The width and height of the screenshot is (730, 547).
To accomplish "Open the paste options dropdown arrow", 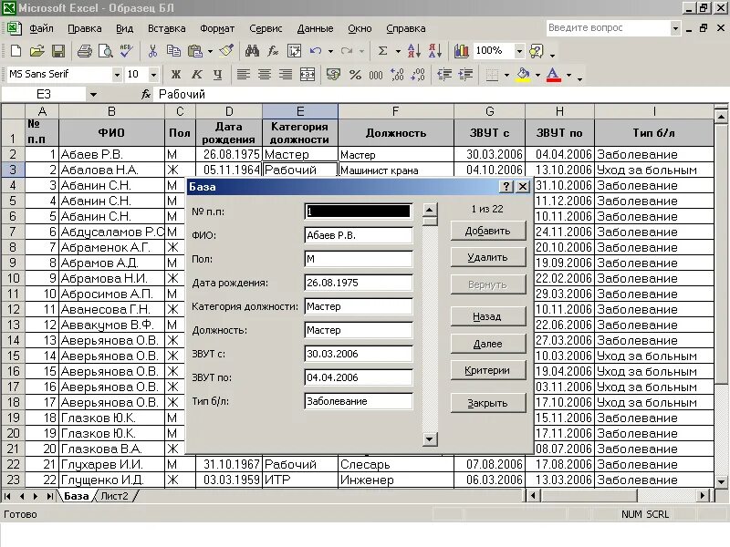I will coord(210,51).
